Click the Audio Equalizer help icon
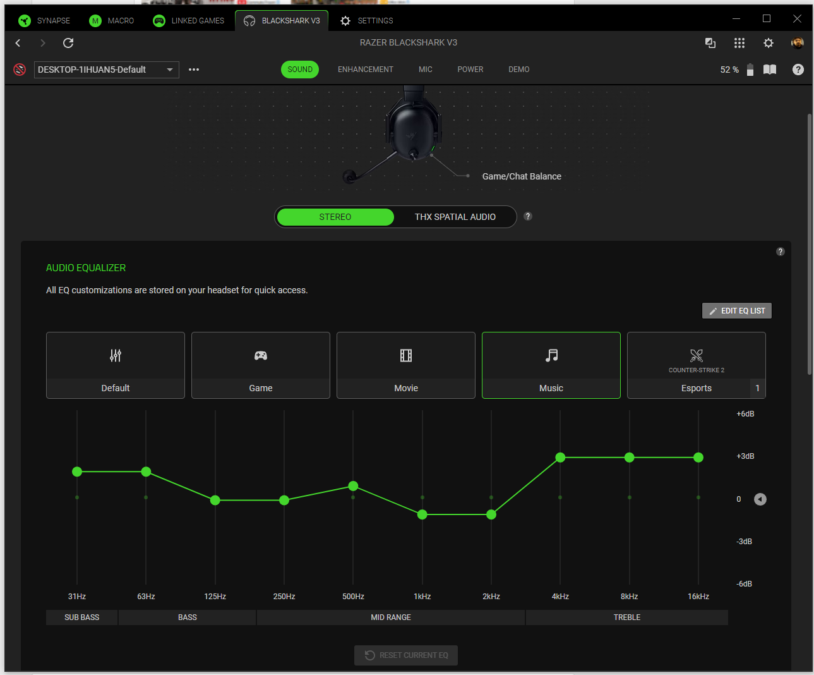The image size is (814, 675). tap(781, 252)
